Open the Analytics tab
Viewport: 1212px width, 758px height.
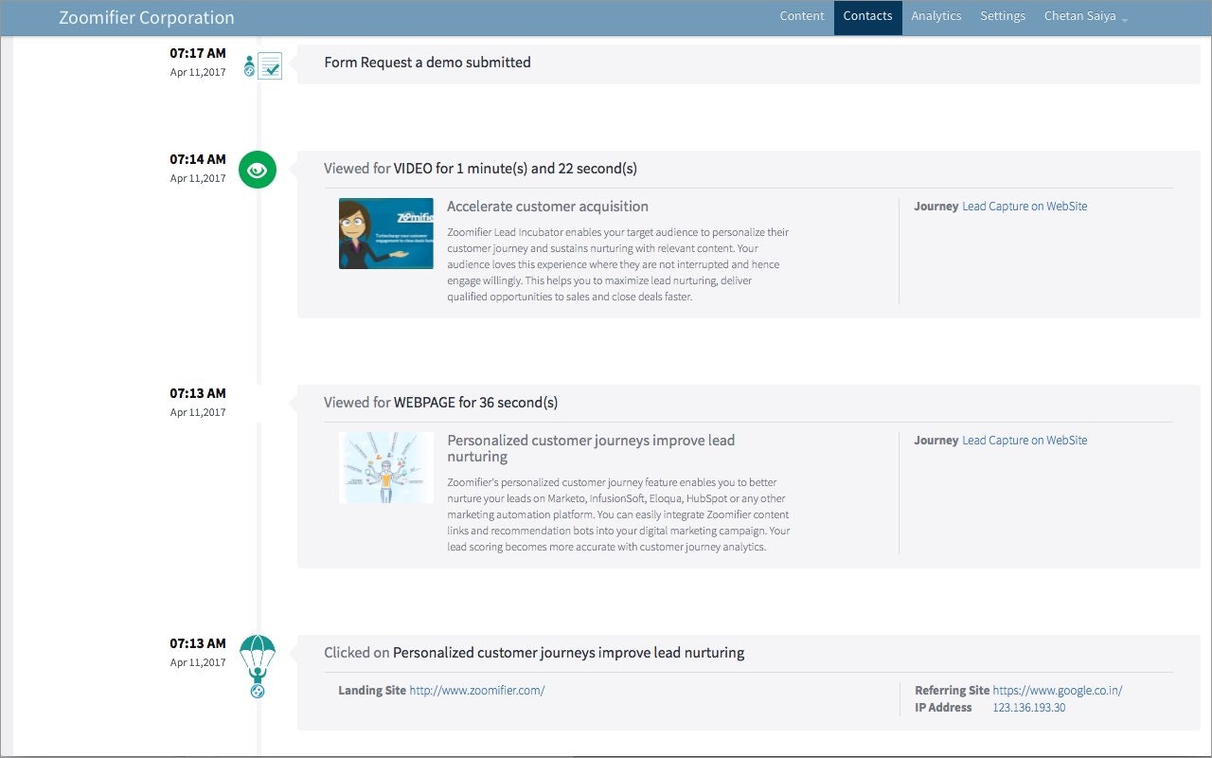coord(936,16)
